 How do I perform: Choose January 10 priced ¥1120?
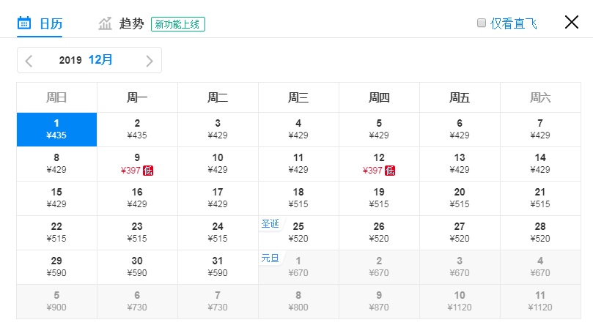460,302
